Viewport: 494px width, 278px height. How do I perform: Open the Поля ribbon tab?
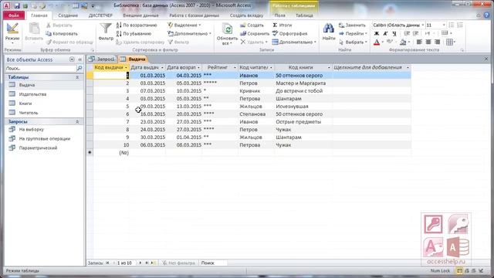coord(279,15)
